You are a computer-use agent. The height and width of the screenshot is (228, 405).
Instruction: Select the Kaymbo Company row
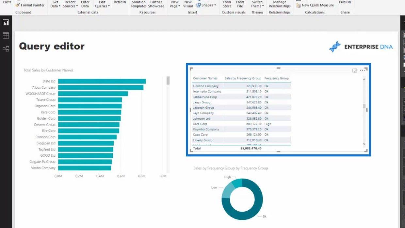click(x=241, y=129)
